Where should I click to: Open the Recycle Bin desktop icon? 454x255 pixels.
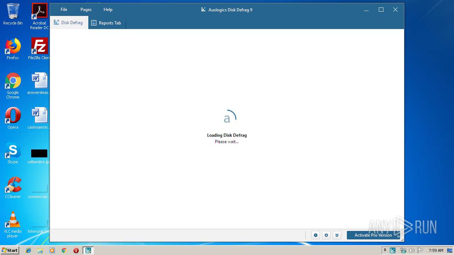click(13, 14)
